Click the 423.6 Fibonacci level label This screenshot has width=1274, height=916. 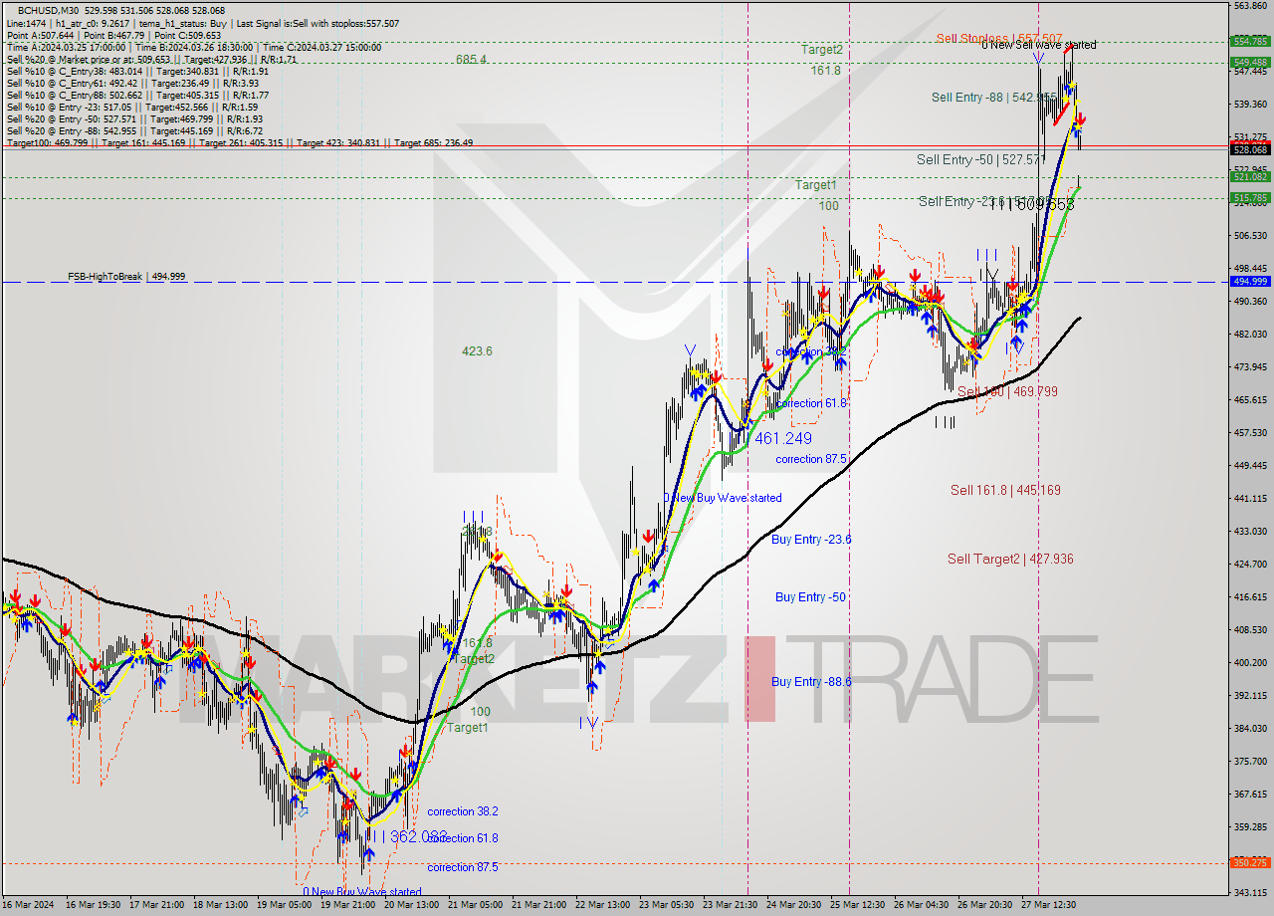pyautogui.click(x=477, y=351)
